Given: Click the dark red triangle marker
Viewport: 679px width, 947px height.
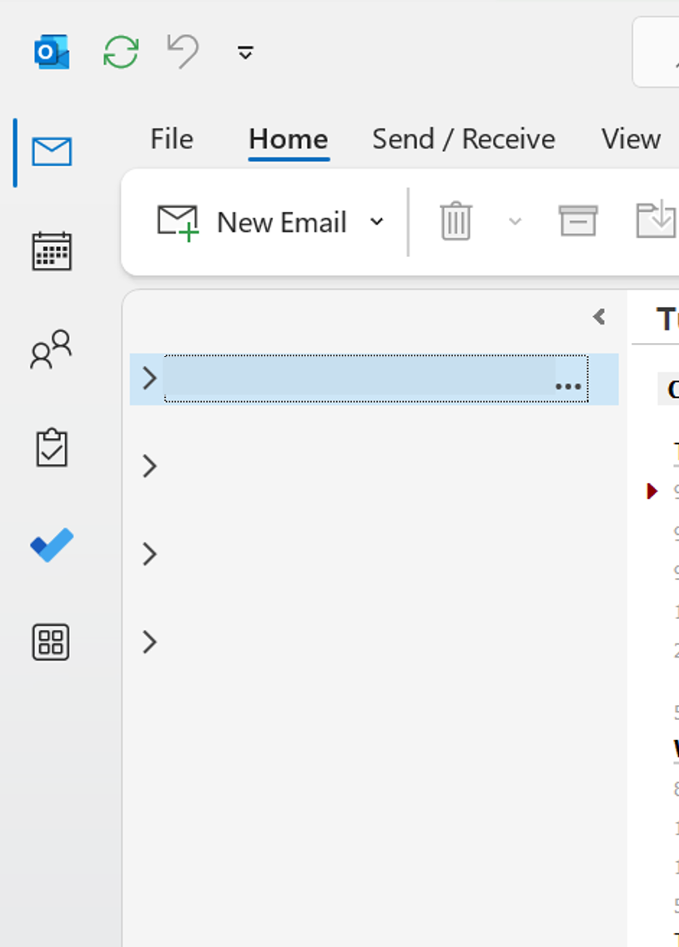Looking at the screenshot, I should [x=651, y=491].
